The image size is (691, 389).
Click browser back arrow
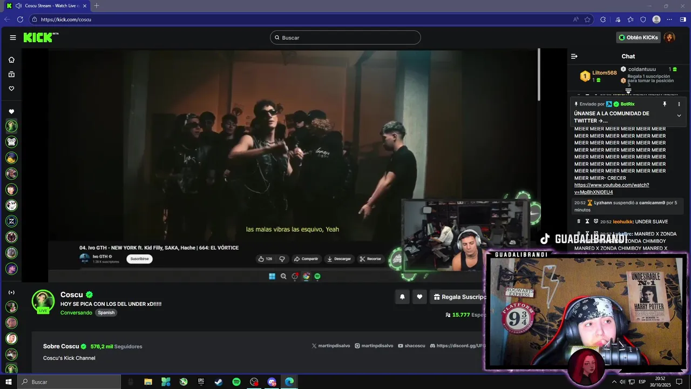tap(7, 19)
